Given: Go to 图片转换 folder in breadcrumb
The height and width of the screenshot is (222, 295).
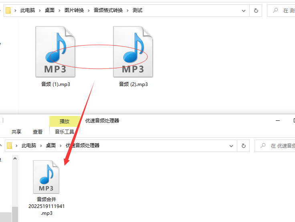Looking at the screenshot, I should tap(74, 10).
